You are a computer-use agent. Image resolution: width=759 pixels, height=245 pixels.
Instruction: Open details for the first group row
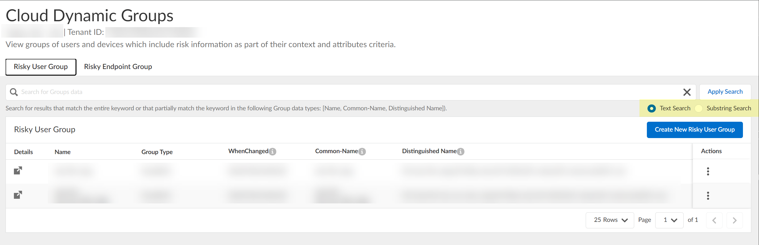pos(18,170)
